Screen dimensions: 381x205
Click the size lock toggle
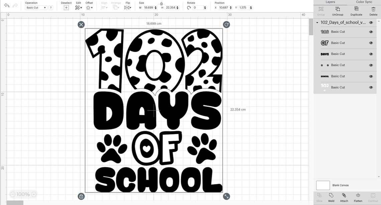pos(161,4)
